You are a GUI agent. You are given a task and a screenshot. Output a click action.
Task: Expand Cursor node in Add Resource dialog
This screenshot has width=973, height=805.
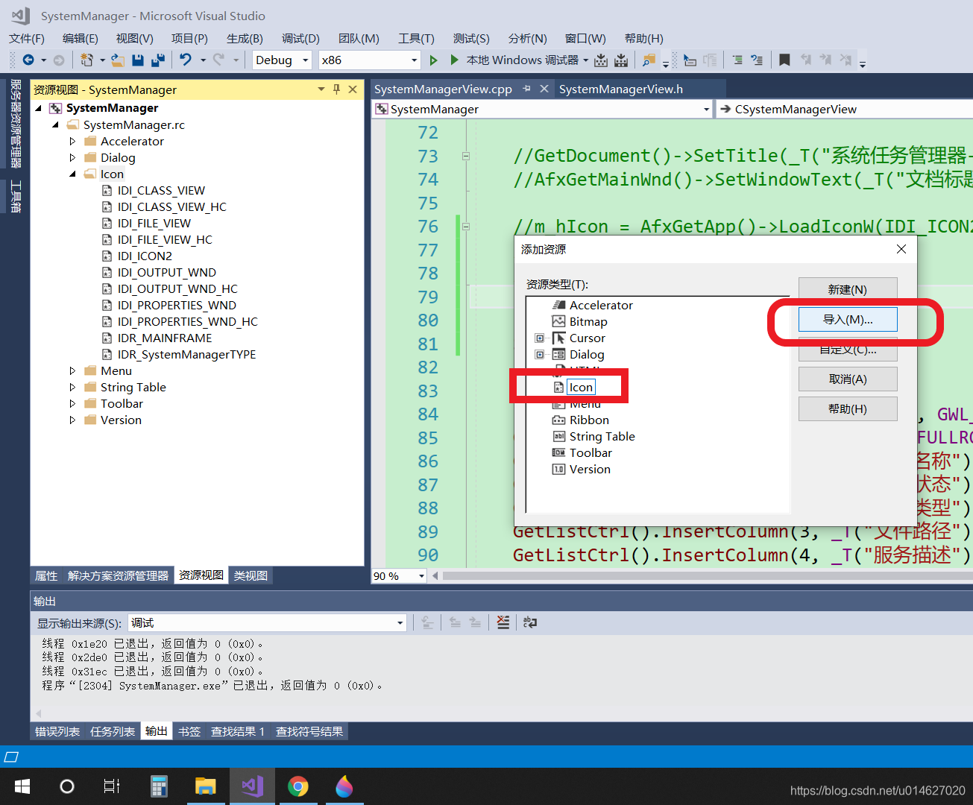click(x=540, y=338)
